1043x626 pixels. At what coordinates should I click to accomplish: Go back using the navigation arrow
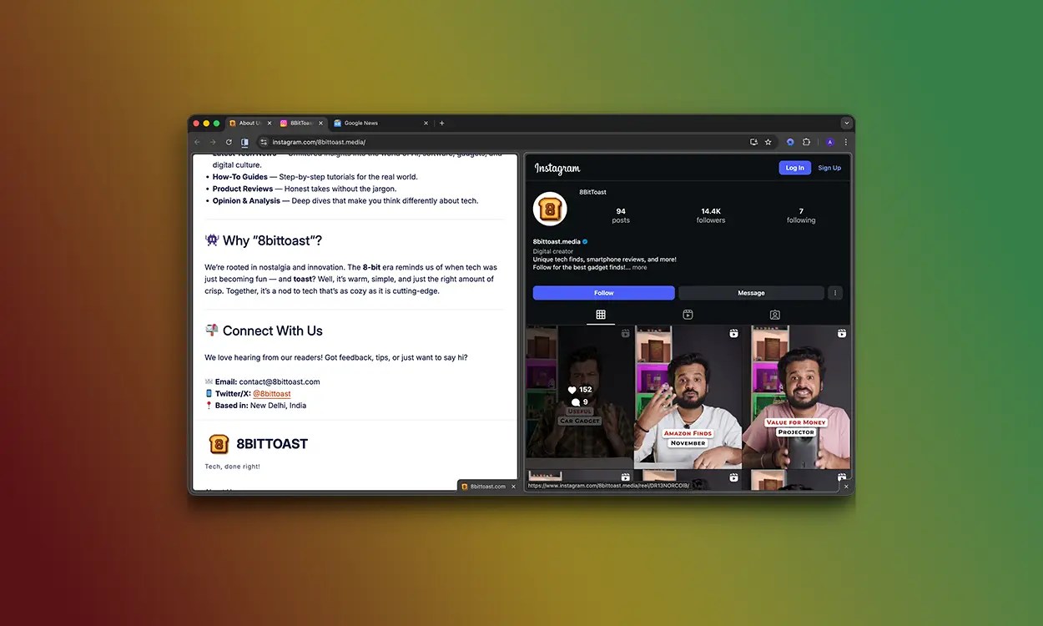coord(197,142)
